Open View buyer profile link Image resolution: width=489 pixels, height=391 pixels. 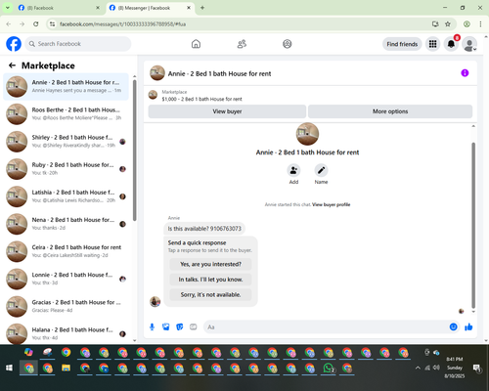pos(332,204)
